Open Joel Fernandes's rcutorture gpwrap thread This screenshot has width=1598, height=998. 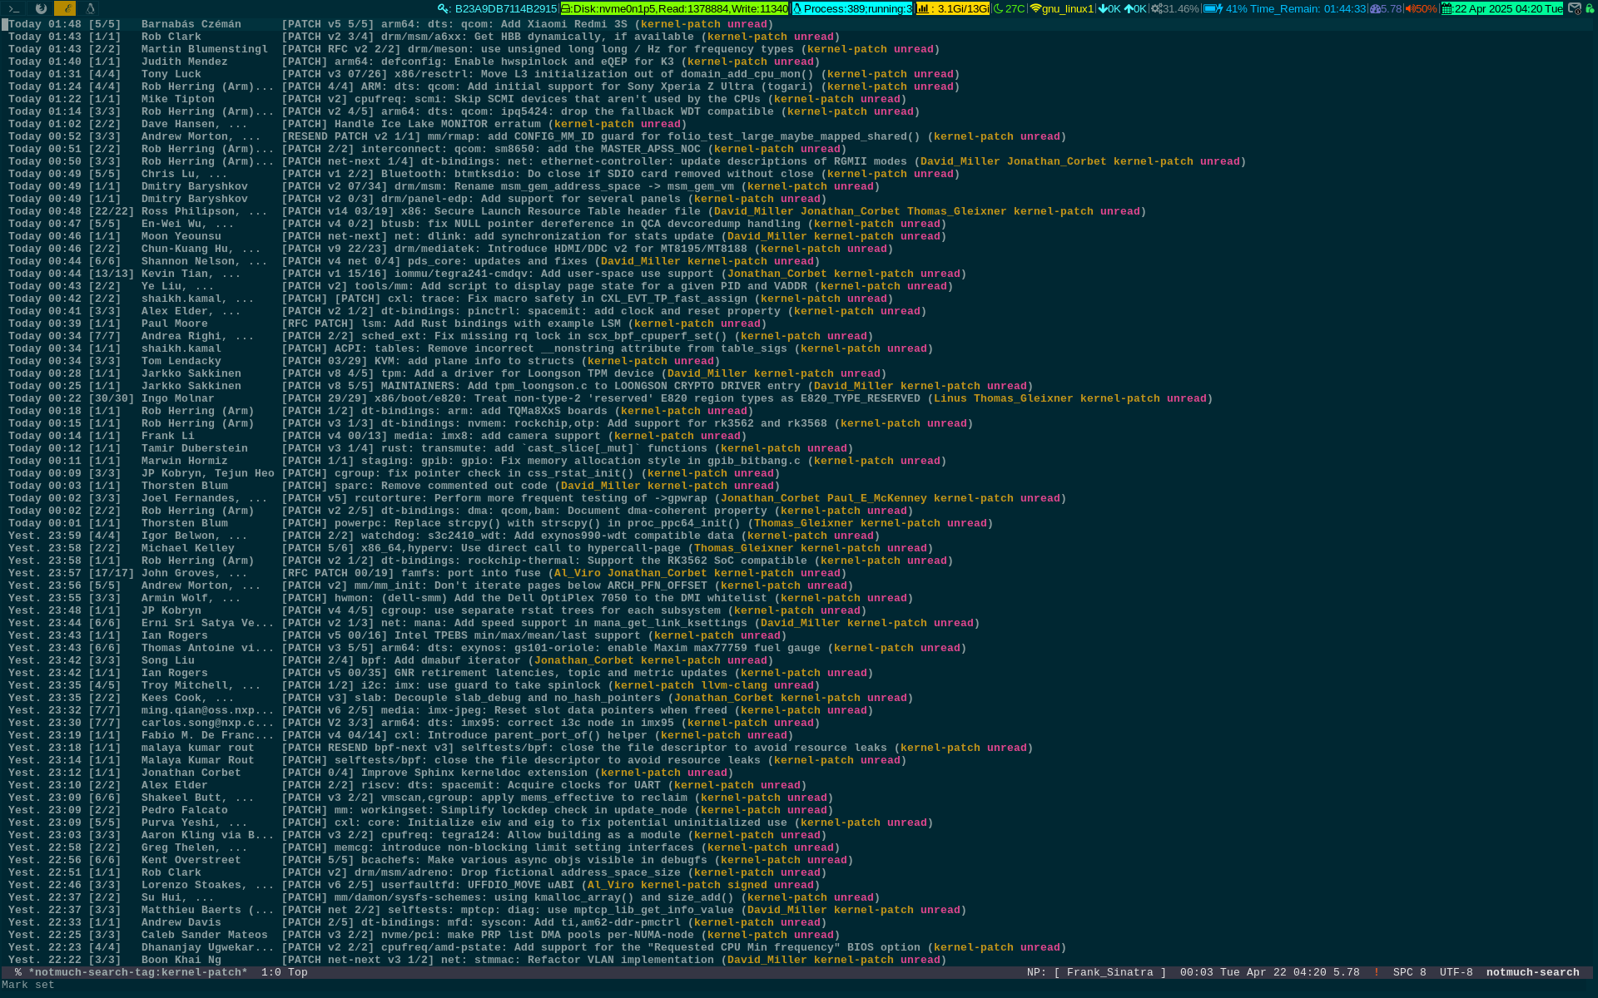click(799, 498)
